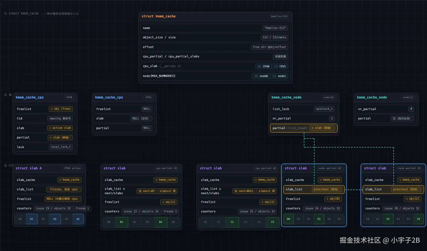Select the NULL (空闲) slab value of CPU1

click(x=141, y=119)
